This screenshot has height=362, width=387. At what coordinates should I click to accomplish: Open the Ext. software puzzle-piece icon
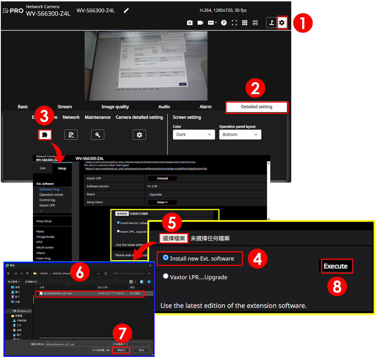[x=45, y=135]
